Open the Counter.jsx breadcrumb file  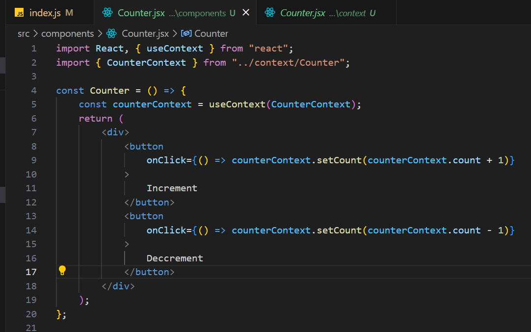click(145, 33)
